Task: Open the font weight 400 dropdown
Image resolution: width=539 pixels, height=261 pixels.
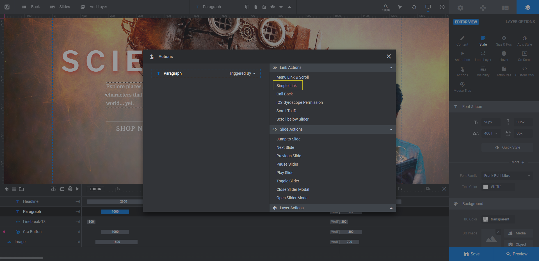Action: (x=490, y=133)
